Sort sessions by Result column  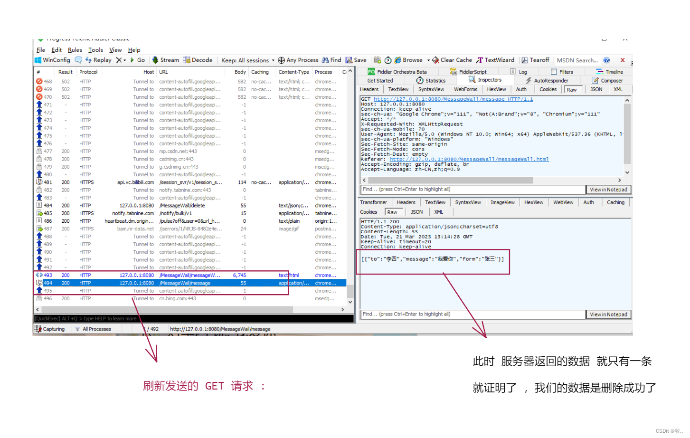(x=65, y=72)
